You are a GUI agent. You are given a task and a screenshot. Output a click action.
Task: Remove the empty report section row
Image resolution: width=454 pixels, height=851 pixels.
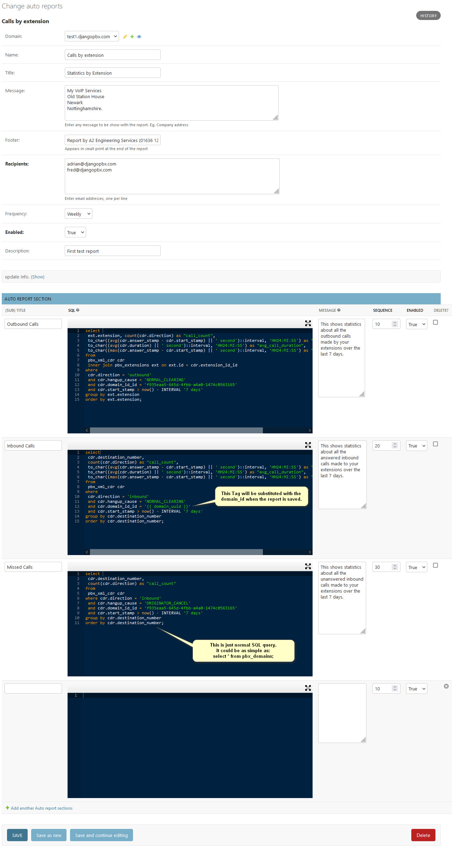coord(446,686)
